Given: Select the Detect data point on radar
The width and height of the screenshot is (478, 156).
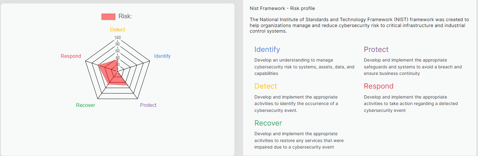Looking at the screenshot, I should tap(118, 60).
